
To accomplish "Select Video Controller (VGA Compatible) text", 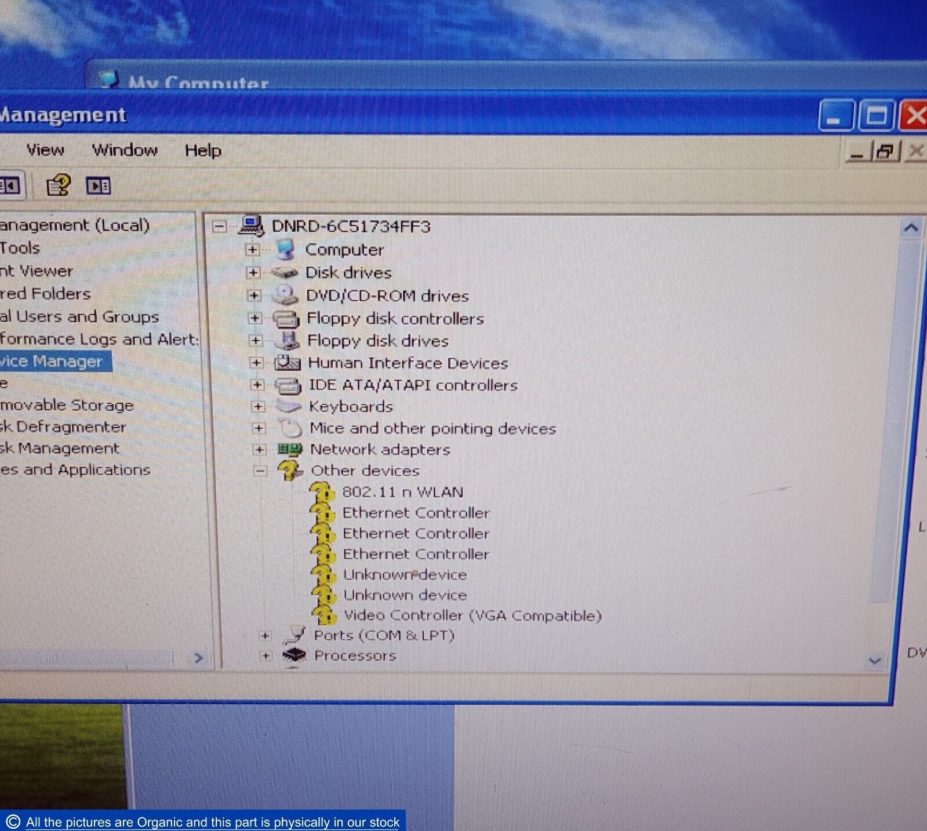I will (472, 615).
